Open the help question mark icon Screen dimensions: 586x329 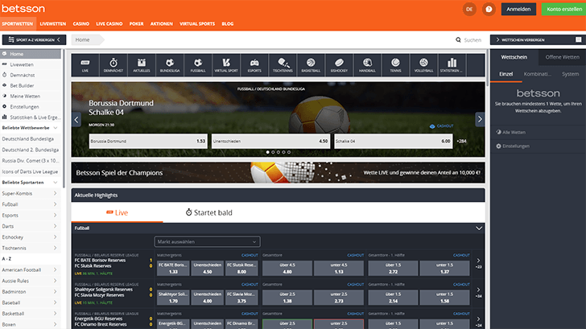489,10
